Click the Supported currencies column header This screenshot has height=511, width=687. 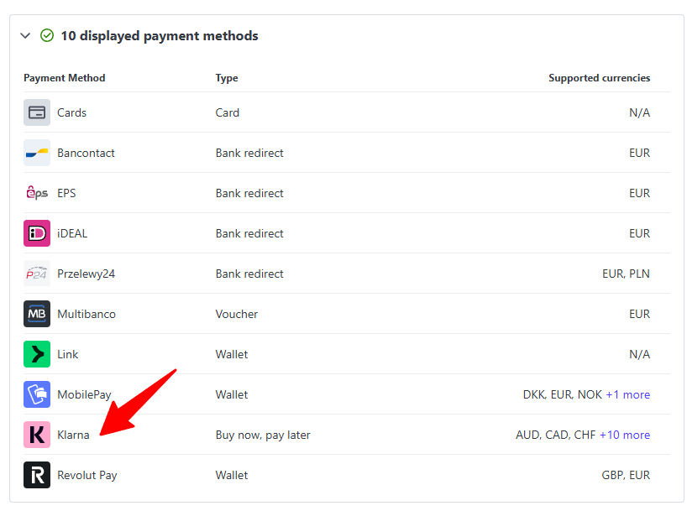(600, 78)
